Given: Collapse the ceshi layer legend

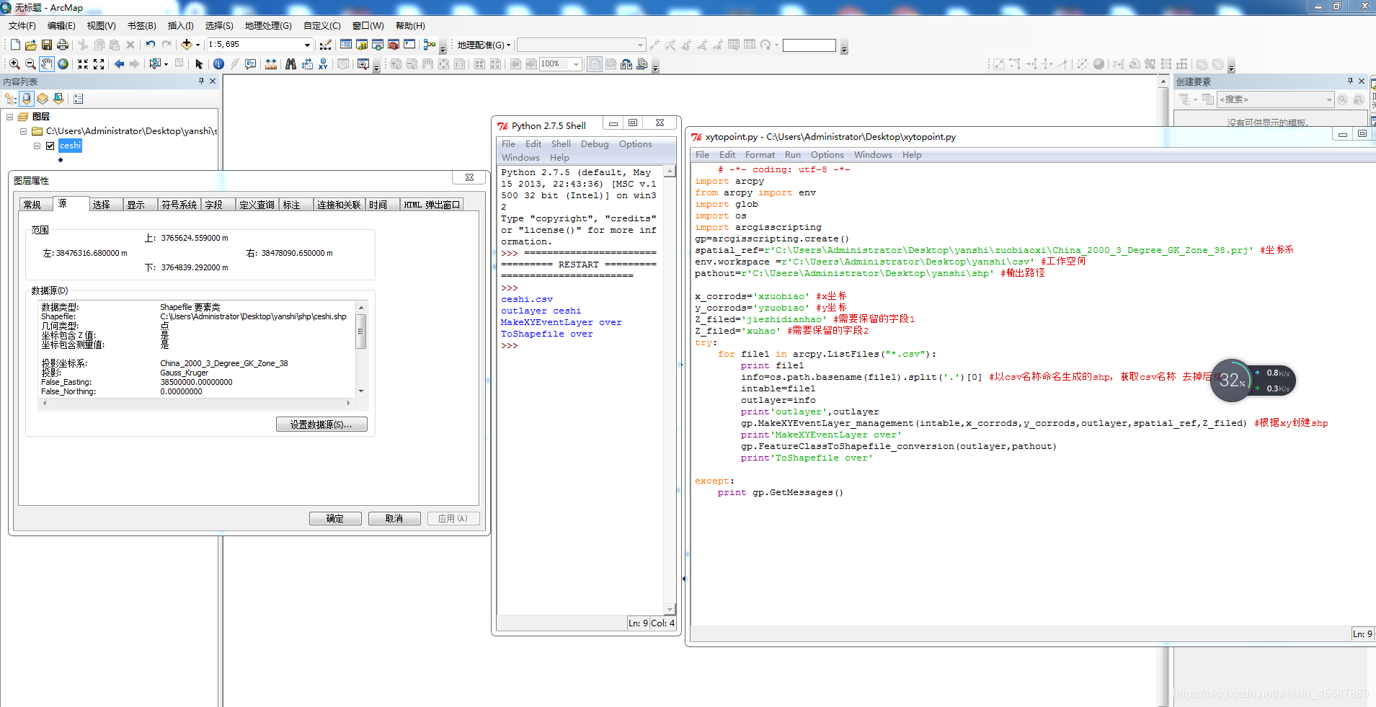Looking at the screenshot, I should [x=37, y=146].
